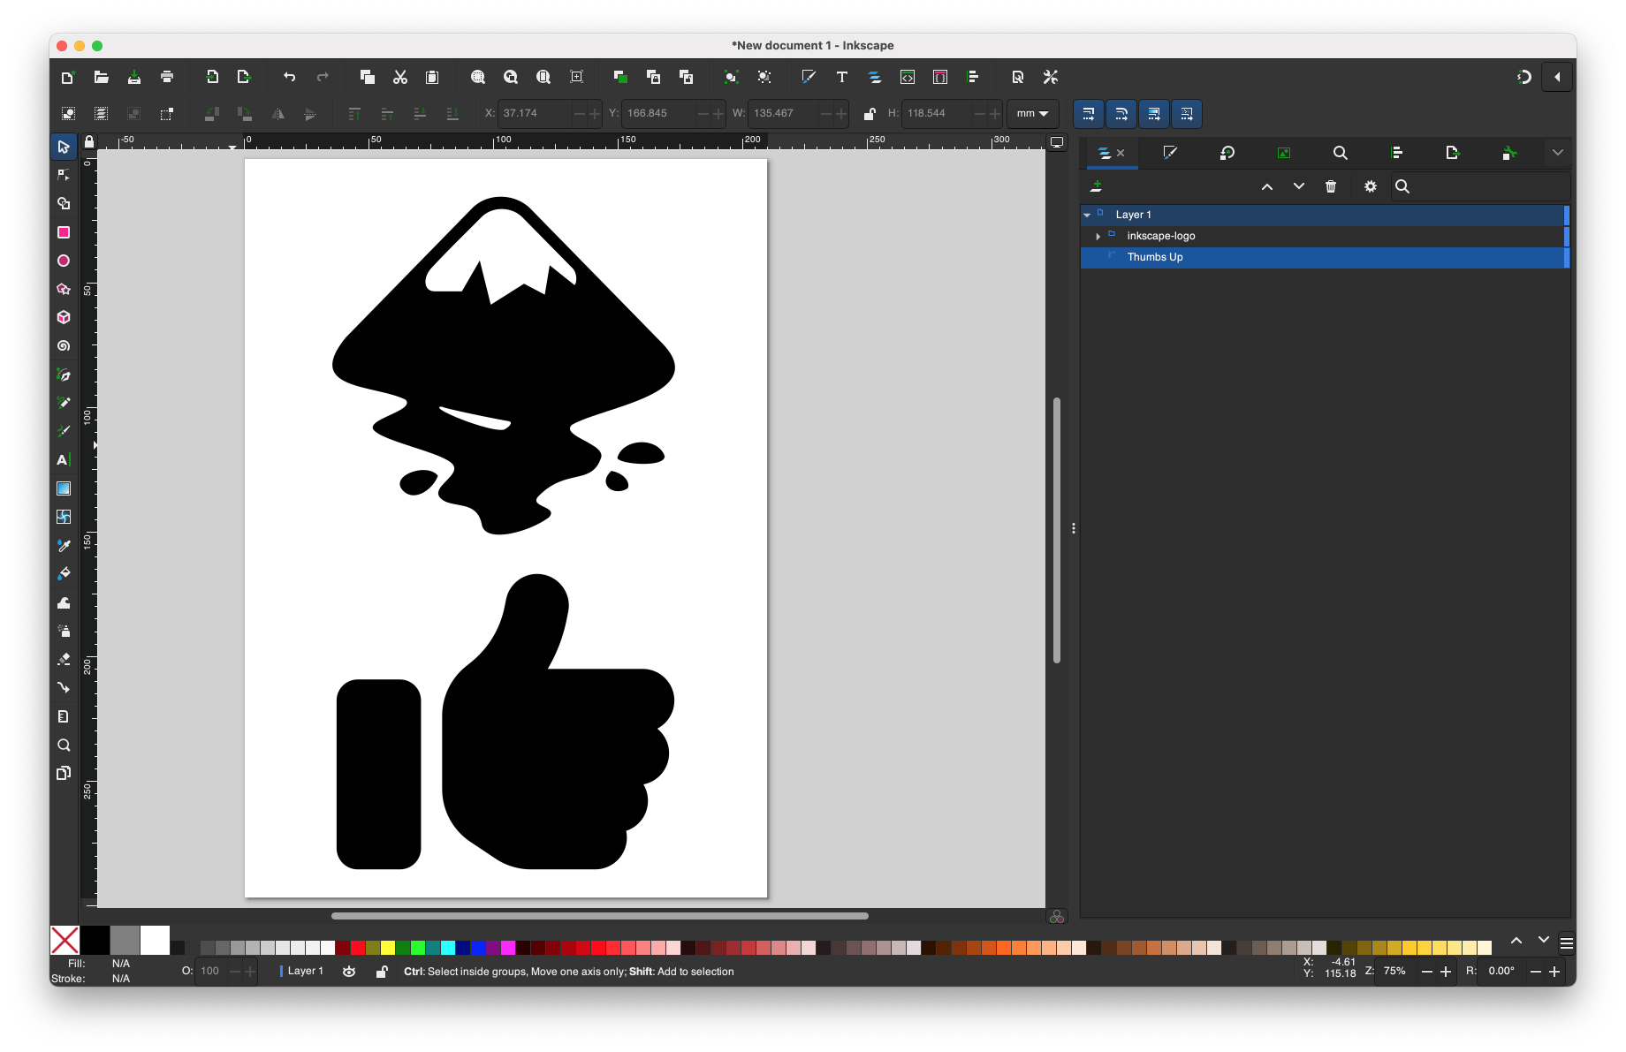This screenshot has height=1052, width=1626.
Task: Move layer down with arrow button
Action: click(x=1299, y=186)
